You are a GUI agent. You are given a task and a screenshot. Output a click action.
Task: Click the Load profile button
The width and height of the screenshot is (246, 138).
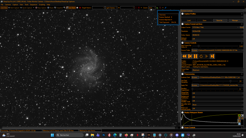coord(189,20)
